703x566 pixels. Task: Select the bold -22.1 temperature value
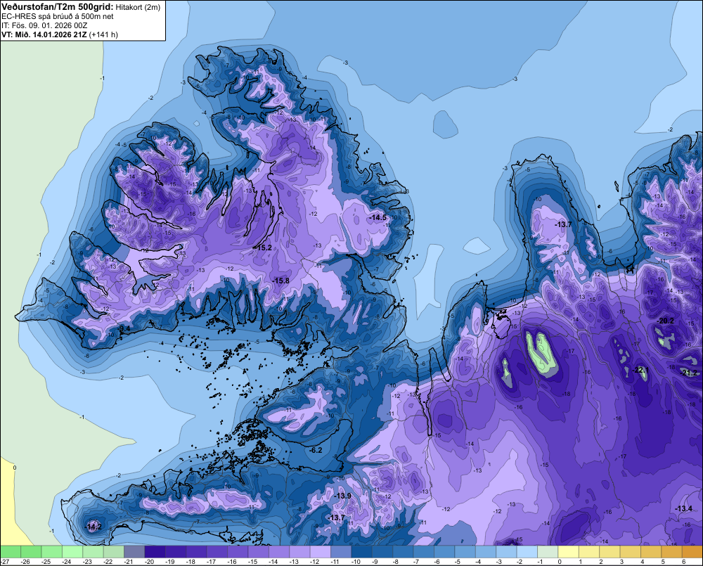[x=640, y=370]
